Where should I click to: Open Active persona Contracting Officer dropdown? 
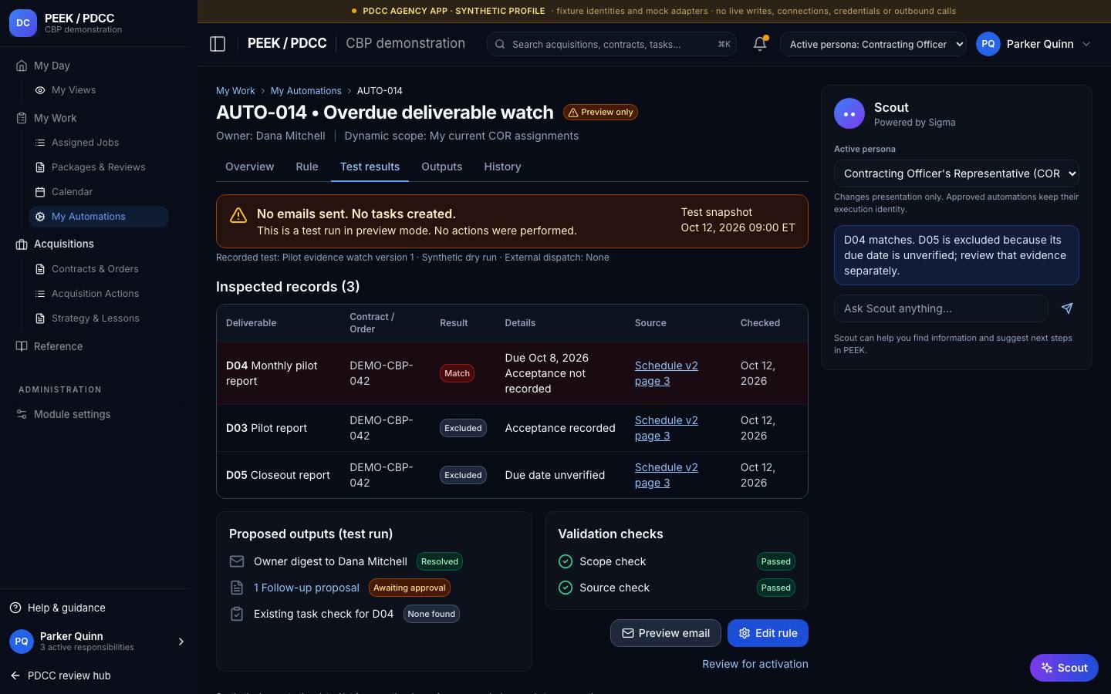click(873, 44)
